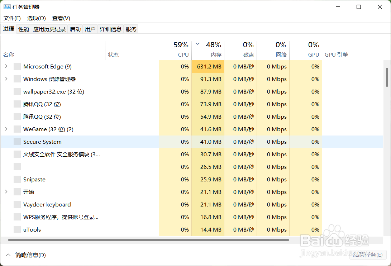Switch to the 详细信息 tab
The height and width of the screenshot is (266, 391).
click(x=110, y=29)
